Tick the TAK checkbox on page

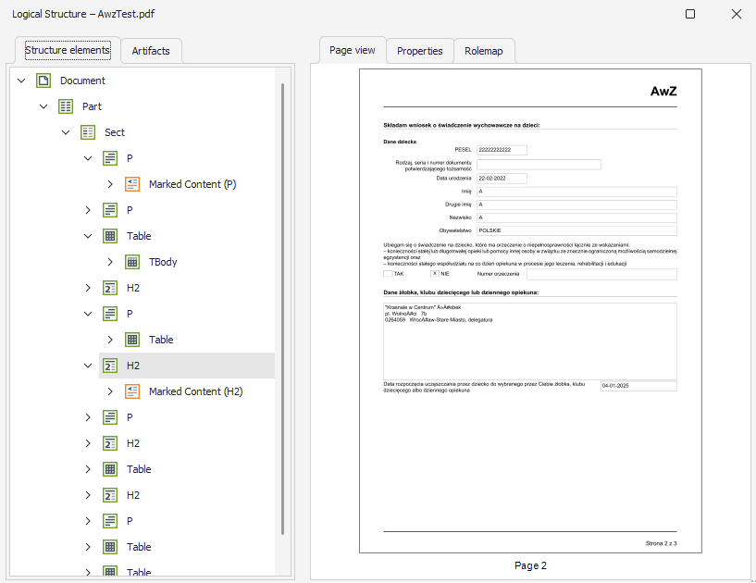pos(388,274)
